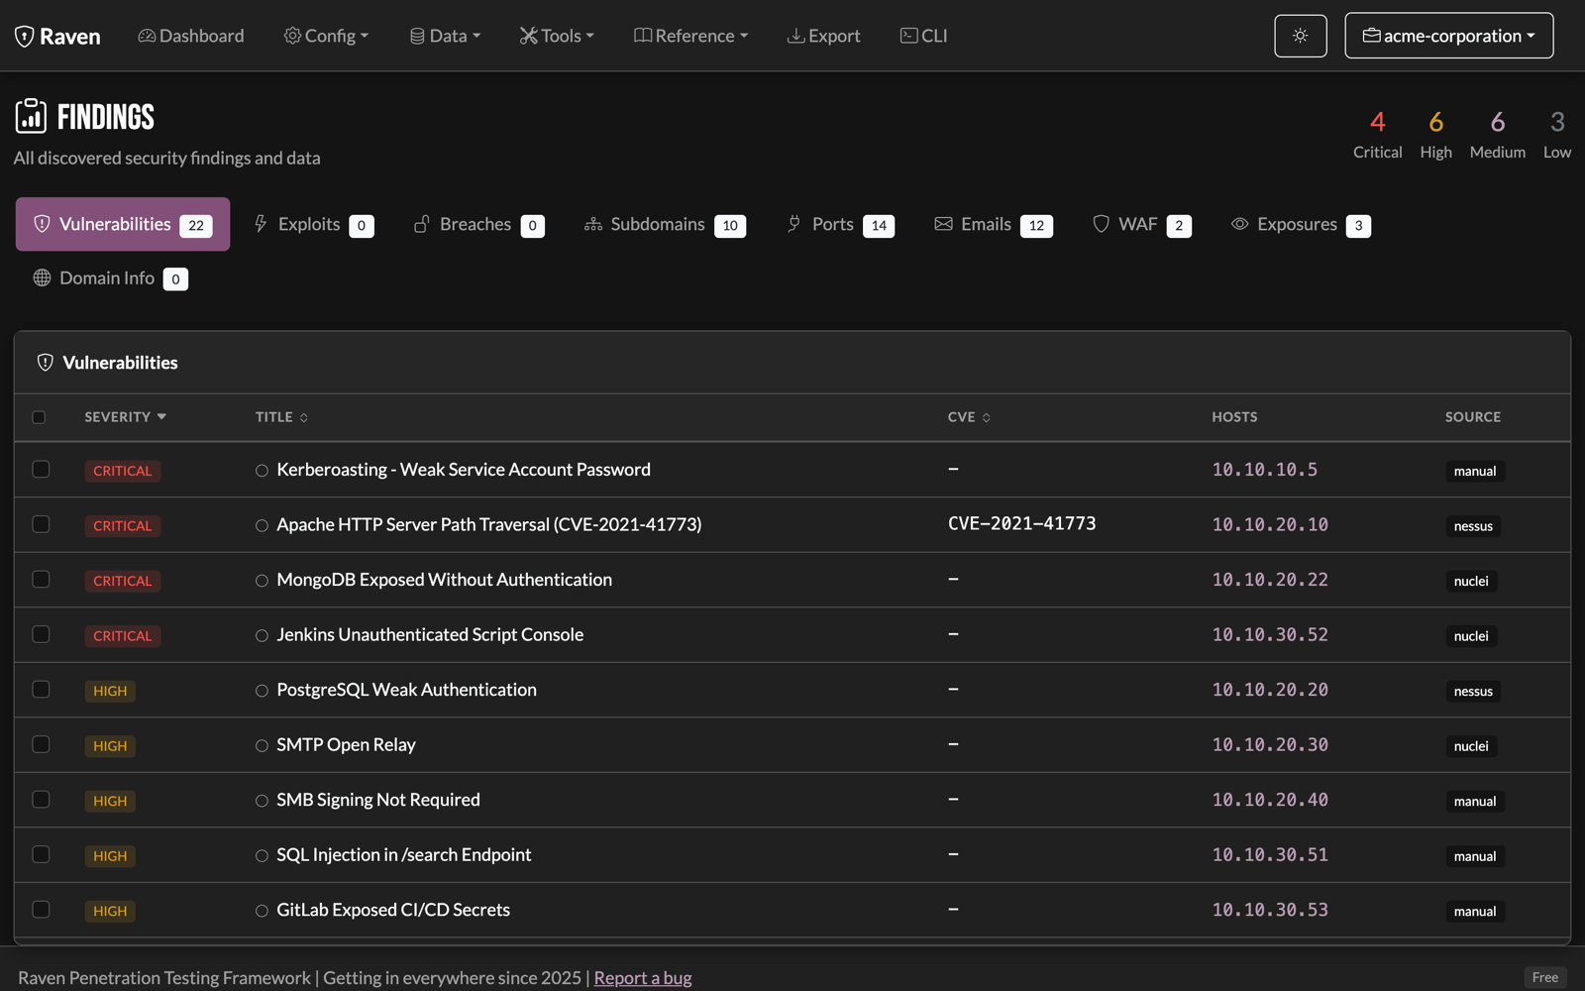Click the Emails envelope icon

(x=943, y=224)
